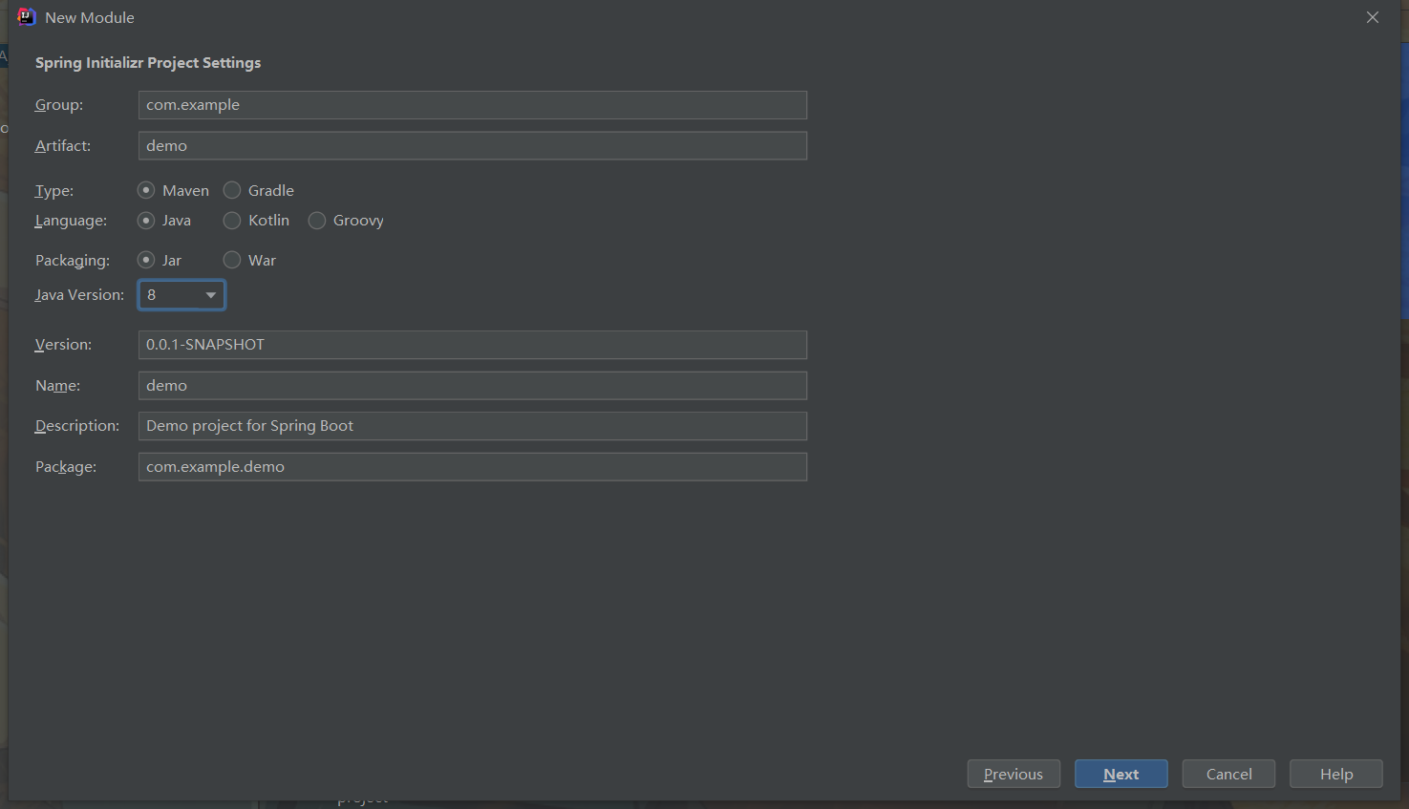Click the Spring Initializr Project Settings heading
The image size is (1409, 809).
148,63
